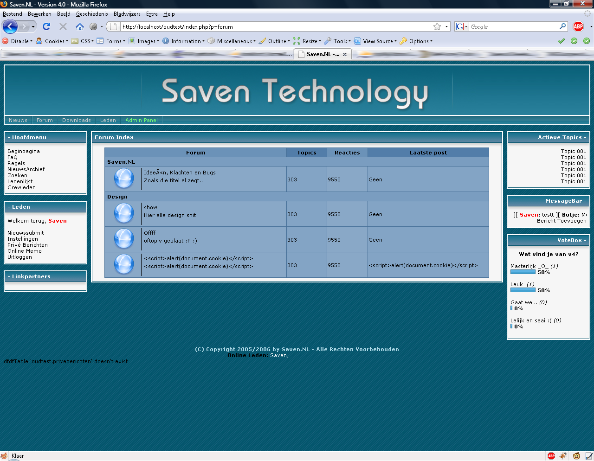Image resolution: width=594 pixels, height=461 pixels.
Task: Open Privé Berichten link
Action: (27, 245)
